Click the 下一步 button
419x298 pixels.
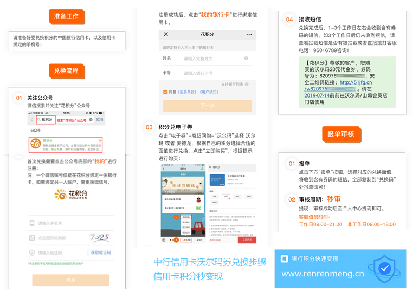click(208, 106)
